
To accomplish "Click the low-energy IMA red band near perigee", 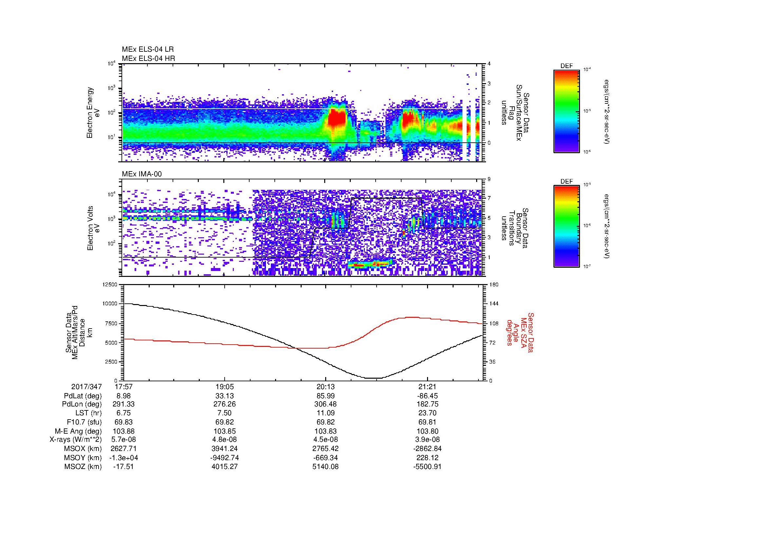I will point(370,264).
